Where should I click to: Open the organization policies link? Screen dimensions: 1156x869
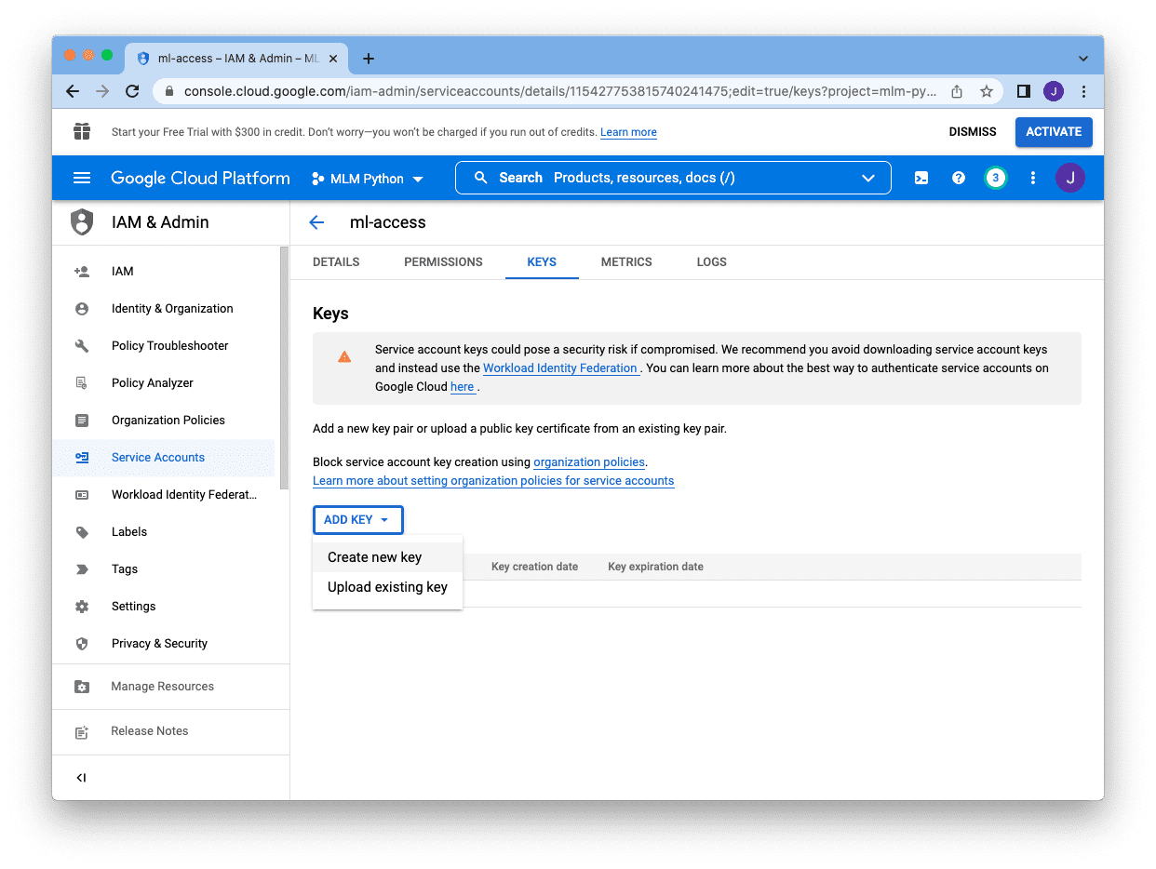tap(589, 462)
